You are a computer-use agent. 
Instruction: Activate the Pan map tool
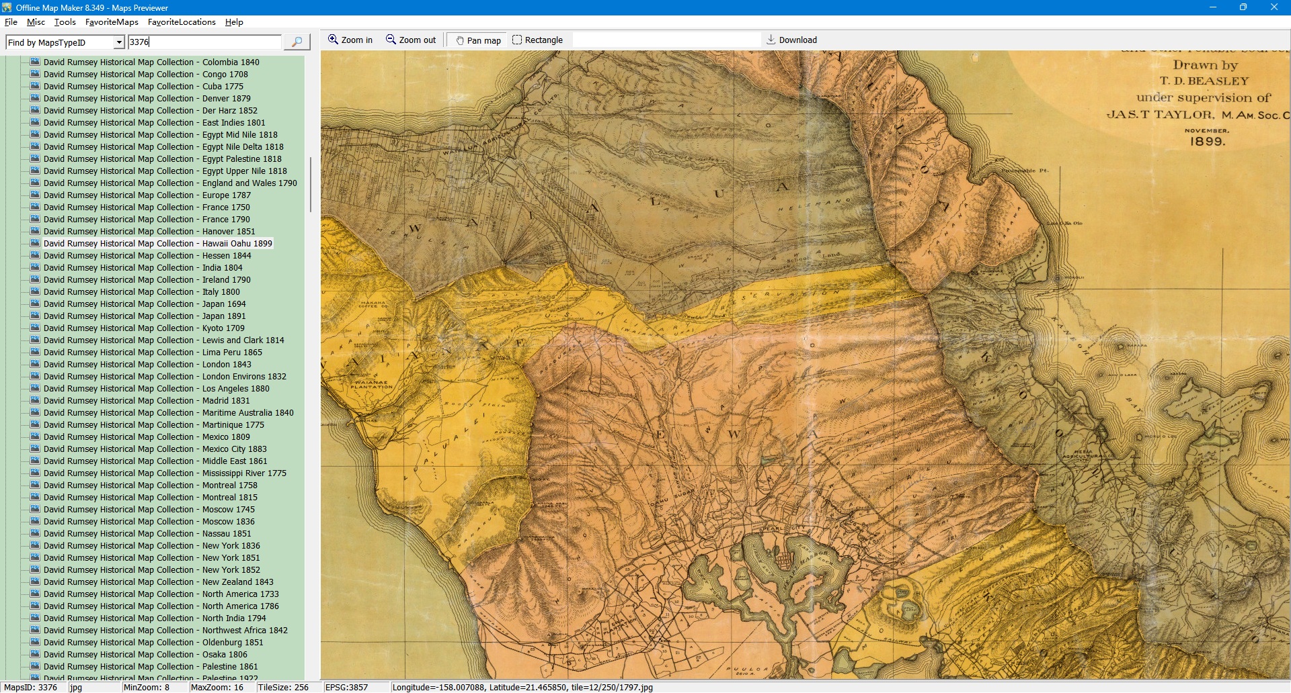pyautogui.click(x=478, y=40)
